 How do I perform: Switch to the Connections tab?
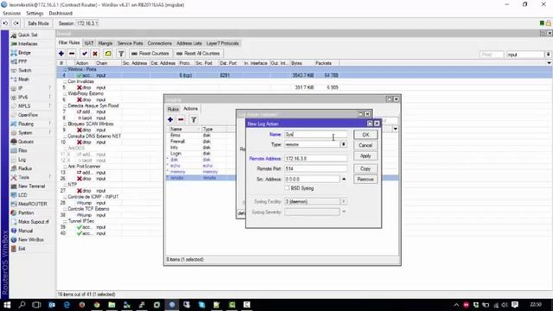coord(159,43)
